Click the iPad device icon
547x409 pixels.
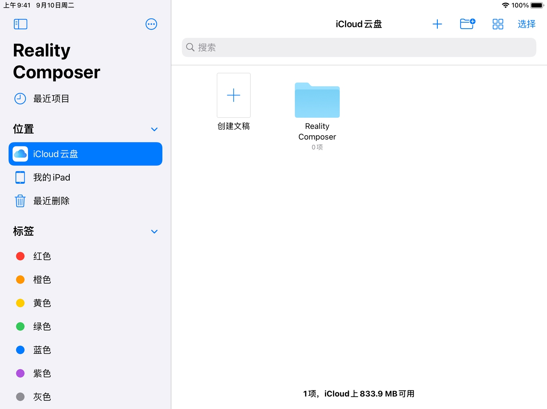coord(20,177)
